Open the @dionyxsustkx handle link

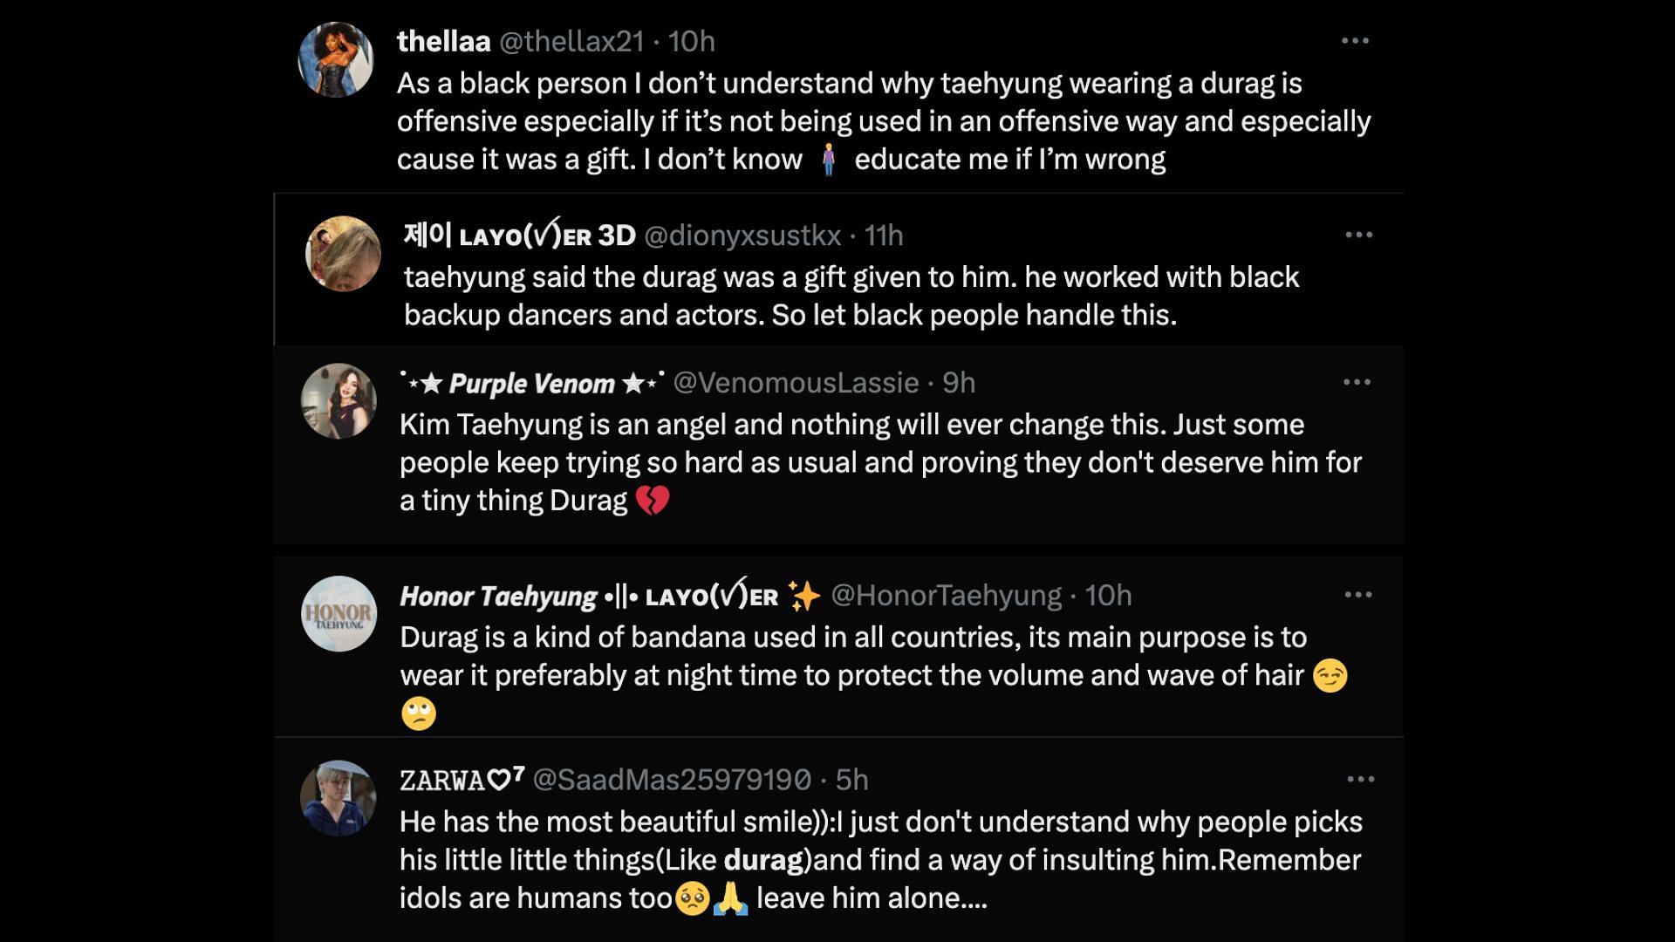(x=742, y=235)
